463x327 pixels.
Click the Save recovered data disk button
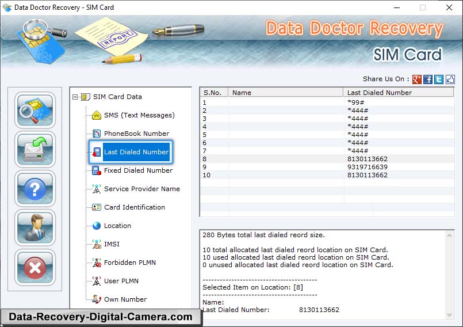coord(35,149)
